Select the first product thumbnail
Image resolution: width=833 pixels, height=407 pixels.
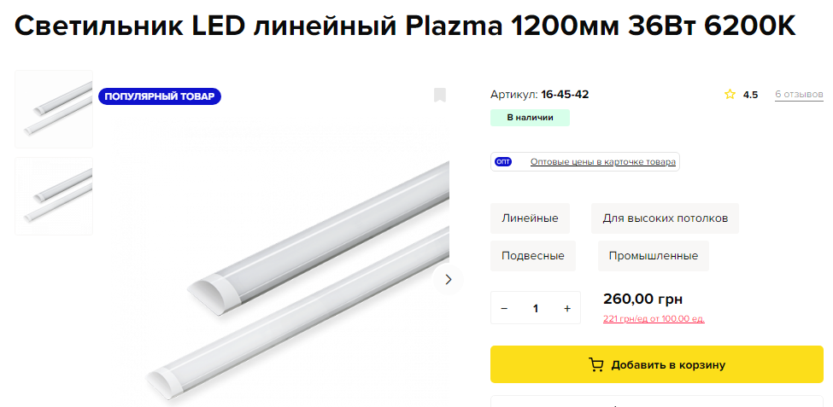click(54, 109)
